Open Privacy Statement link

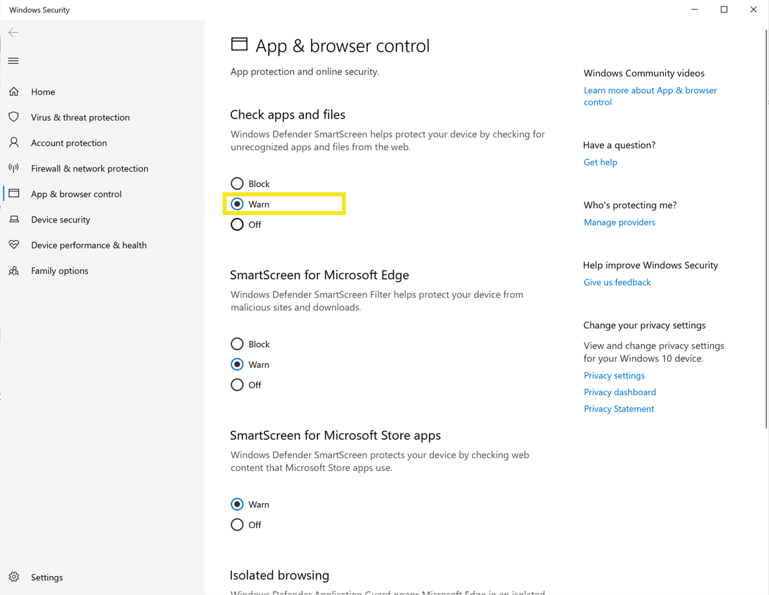click(618, 409)
